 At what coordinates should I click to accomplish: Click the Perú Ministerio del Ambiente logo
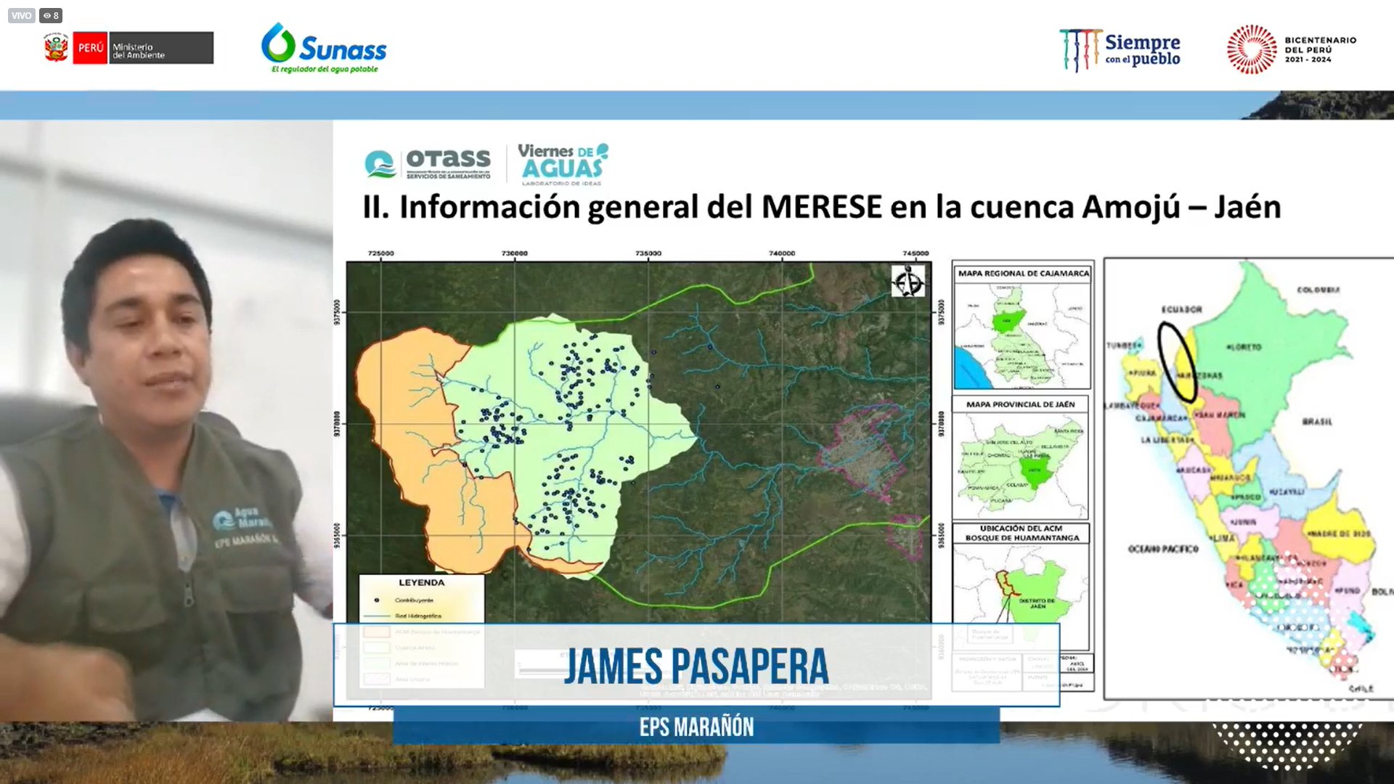pyautogui.click(x=129, y=48)
